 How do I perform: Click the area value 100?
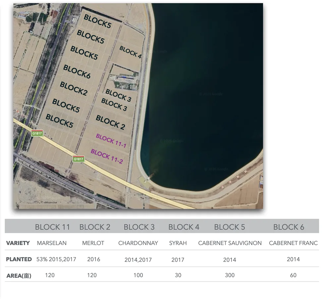coord(138,275)
